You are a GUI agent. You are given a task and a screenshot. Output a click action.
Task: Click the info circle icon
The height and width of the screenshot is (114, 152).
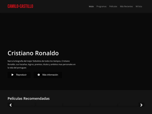pyautogui.click(x=39, y=75)
